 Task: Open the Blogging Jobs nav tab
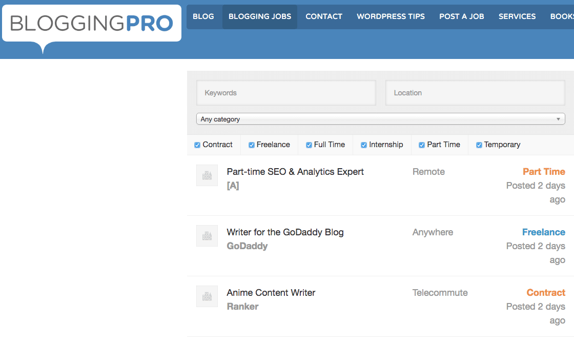click(x=260, y=16)
